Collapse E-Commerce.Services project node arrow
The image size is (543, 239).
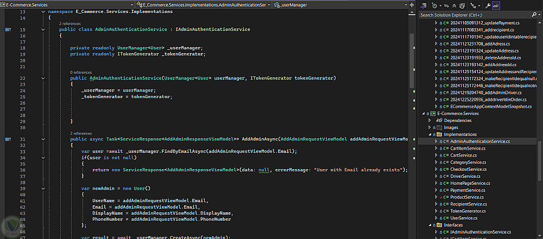point(423,113)
